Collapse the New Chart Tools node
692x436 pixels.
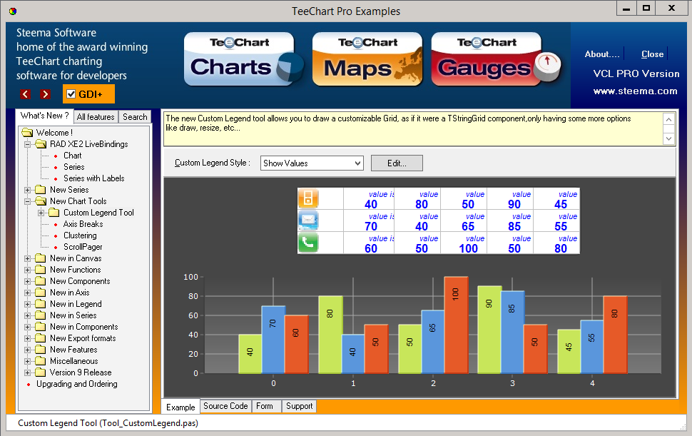[x=27, y=202]
